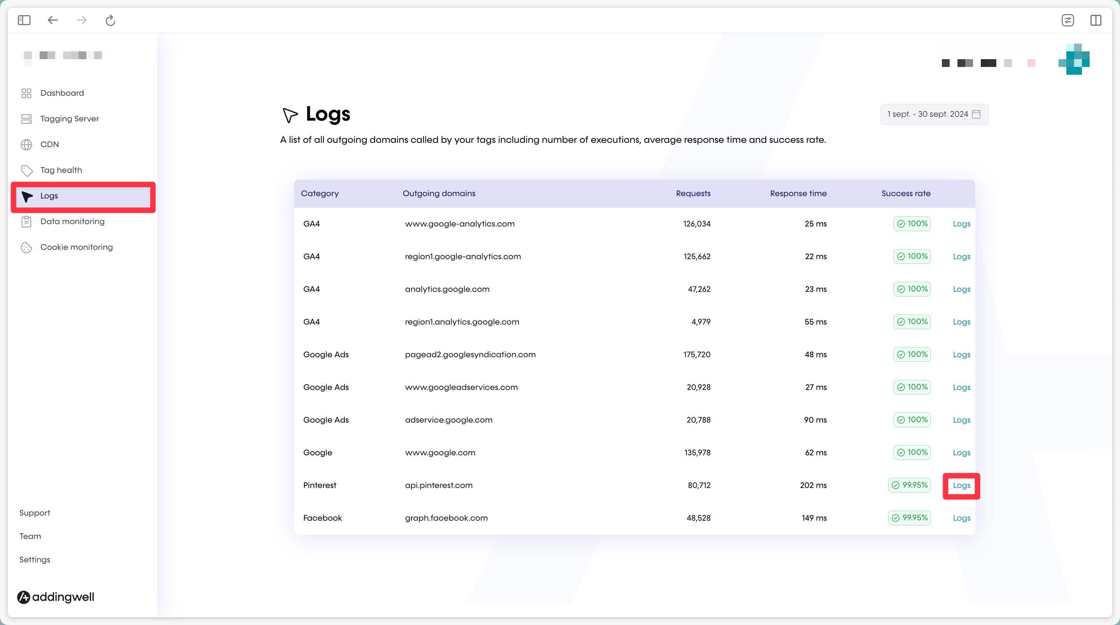Click the 126,034 requests value
Image resolution: width=1120 pixels, height=625 pixels.
(x=696, y=224)
